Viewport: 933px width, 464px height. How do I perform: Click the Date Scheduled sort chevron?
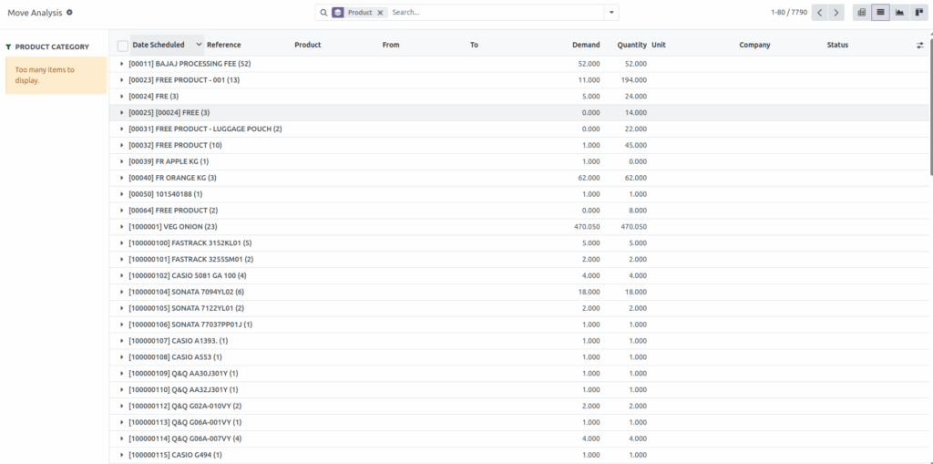tap(199, 45)
